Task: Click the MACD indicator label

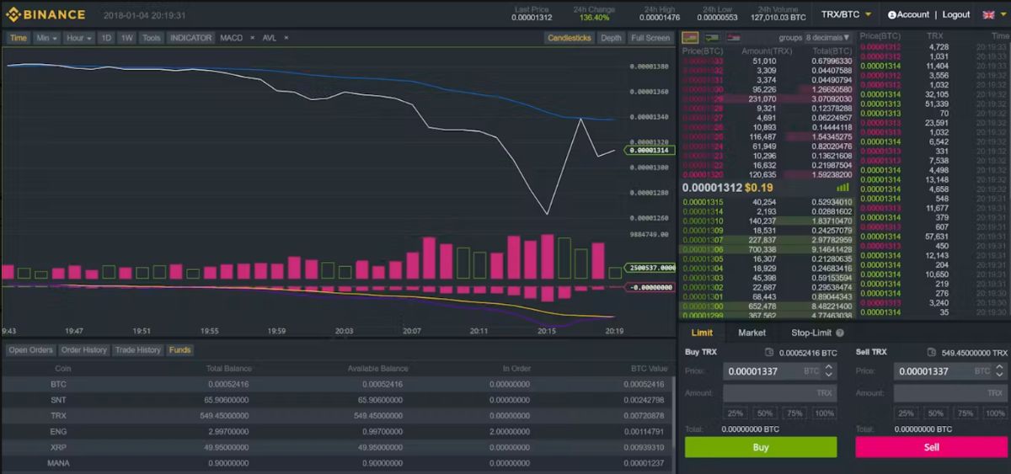Action: click(x=231, y=38)
